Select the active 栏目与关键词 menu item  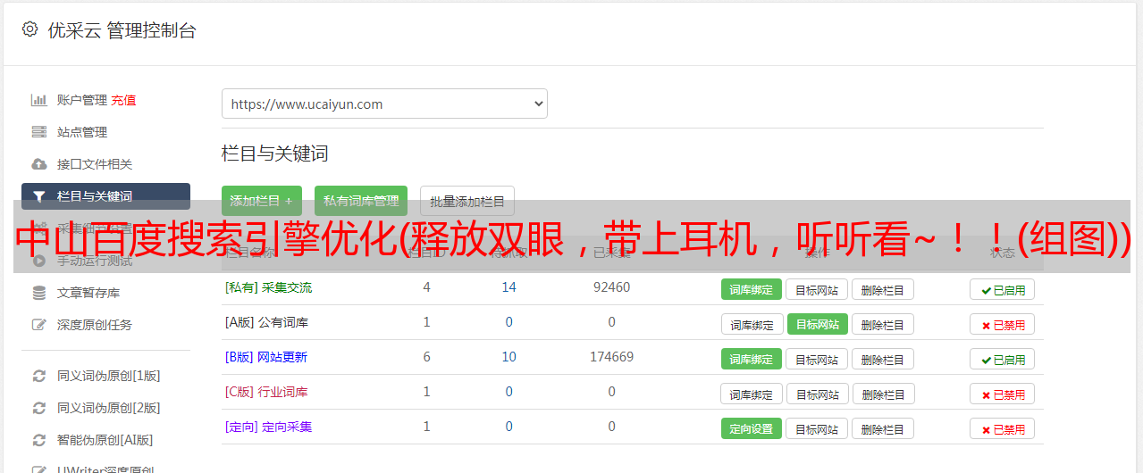105,196
